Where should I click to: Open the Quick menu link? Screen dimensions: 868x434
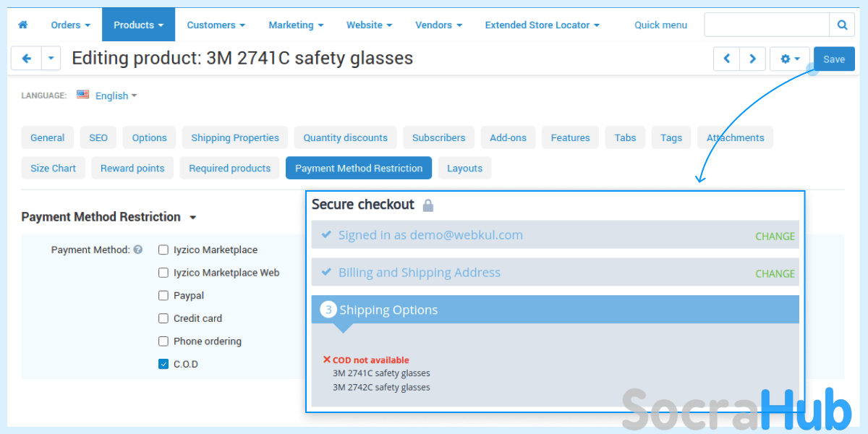(x=660, y=25)
